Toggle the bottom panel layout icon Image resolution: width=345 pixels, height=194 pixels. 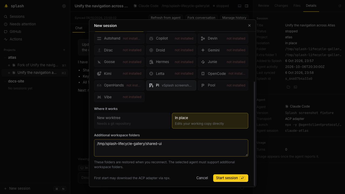240,6
